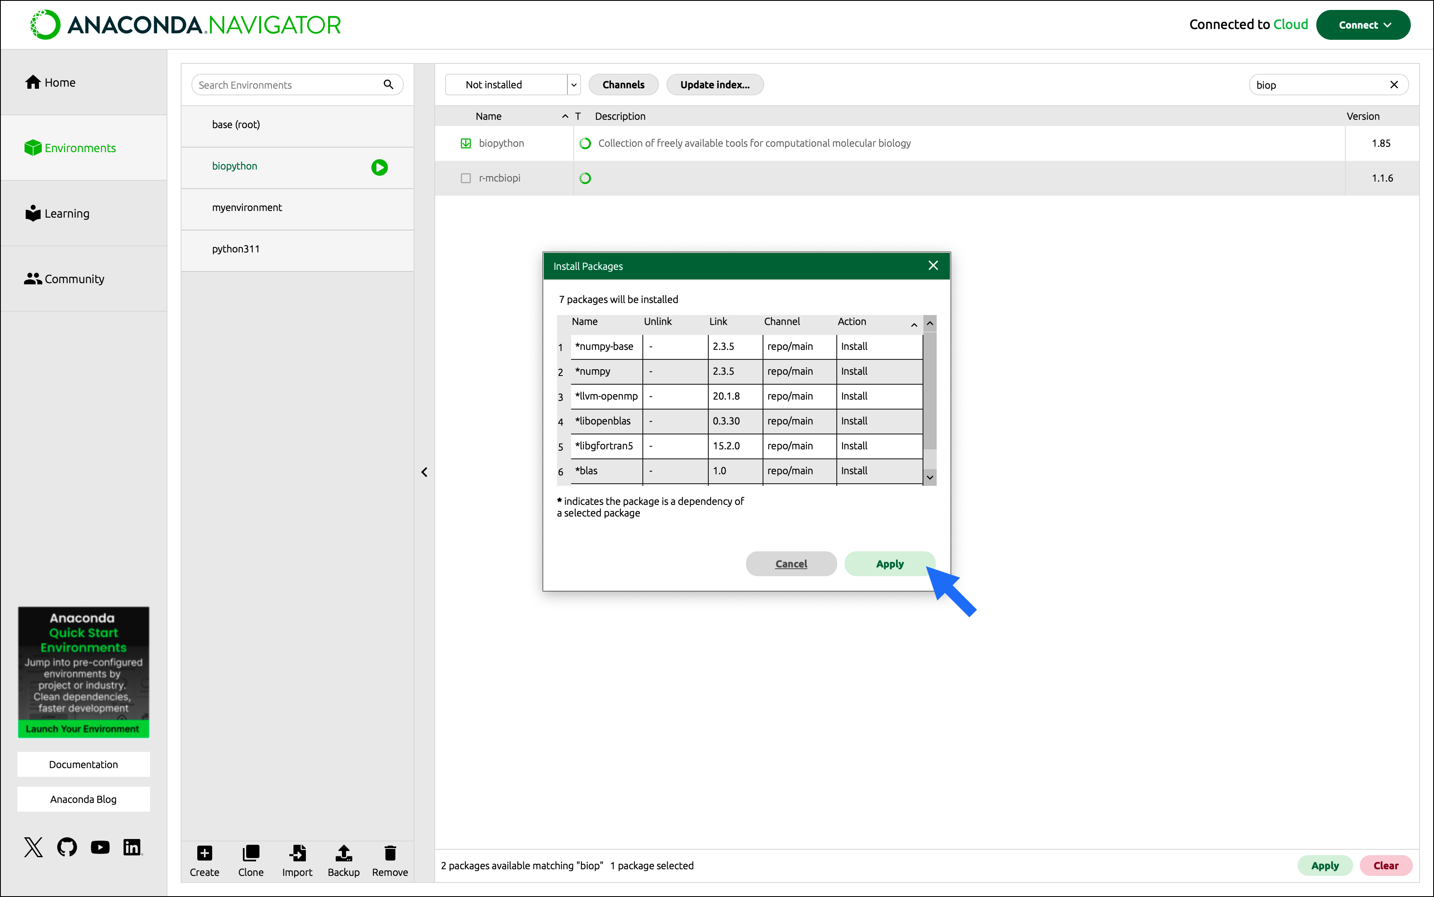Click Apply in Install Packages dialog

[889, 564]
